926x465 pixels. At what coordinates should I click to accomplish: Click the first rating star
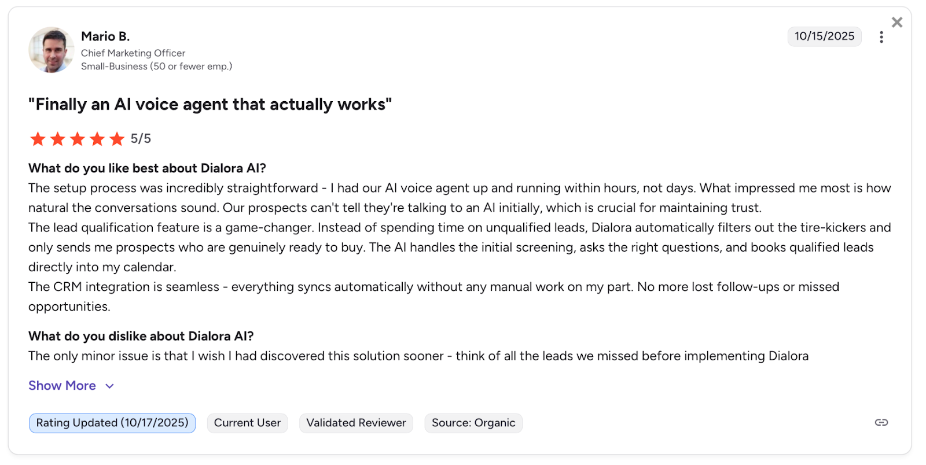click(x=38, y=139)
